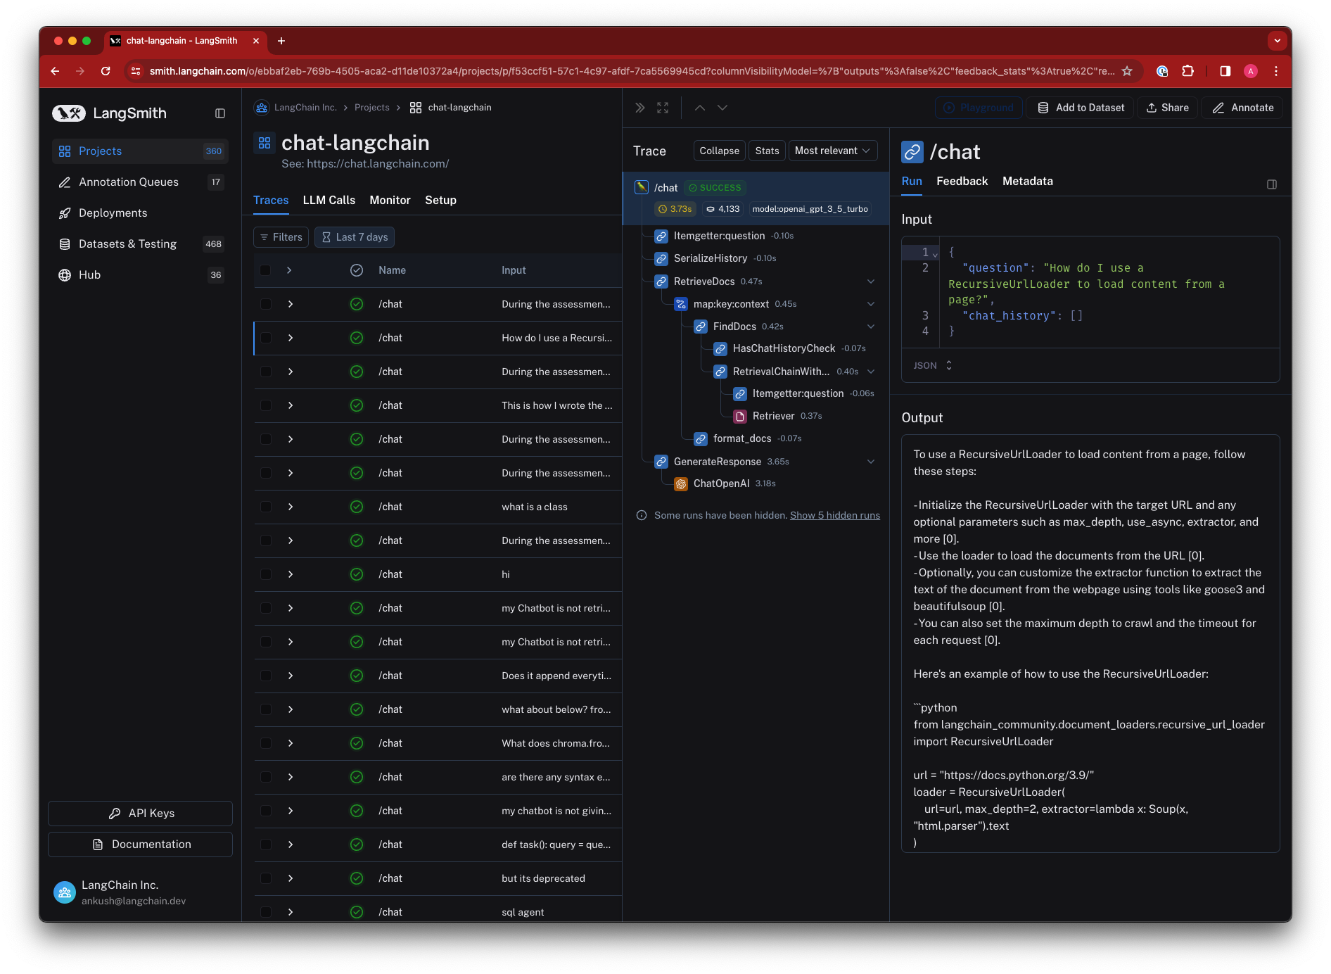Bookmark page with star icon
The image size is (1331, 974).
point(1127,71)
